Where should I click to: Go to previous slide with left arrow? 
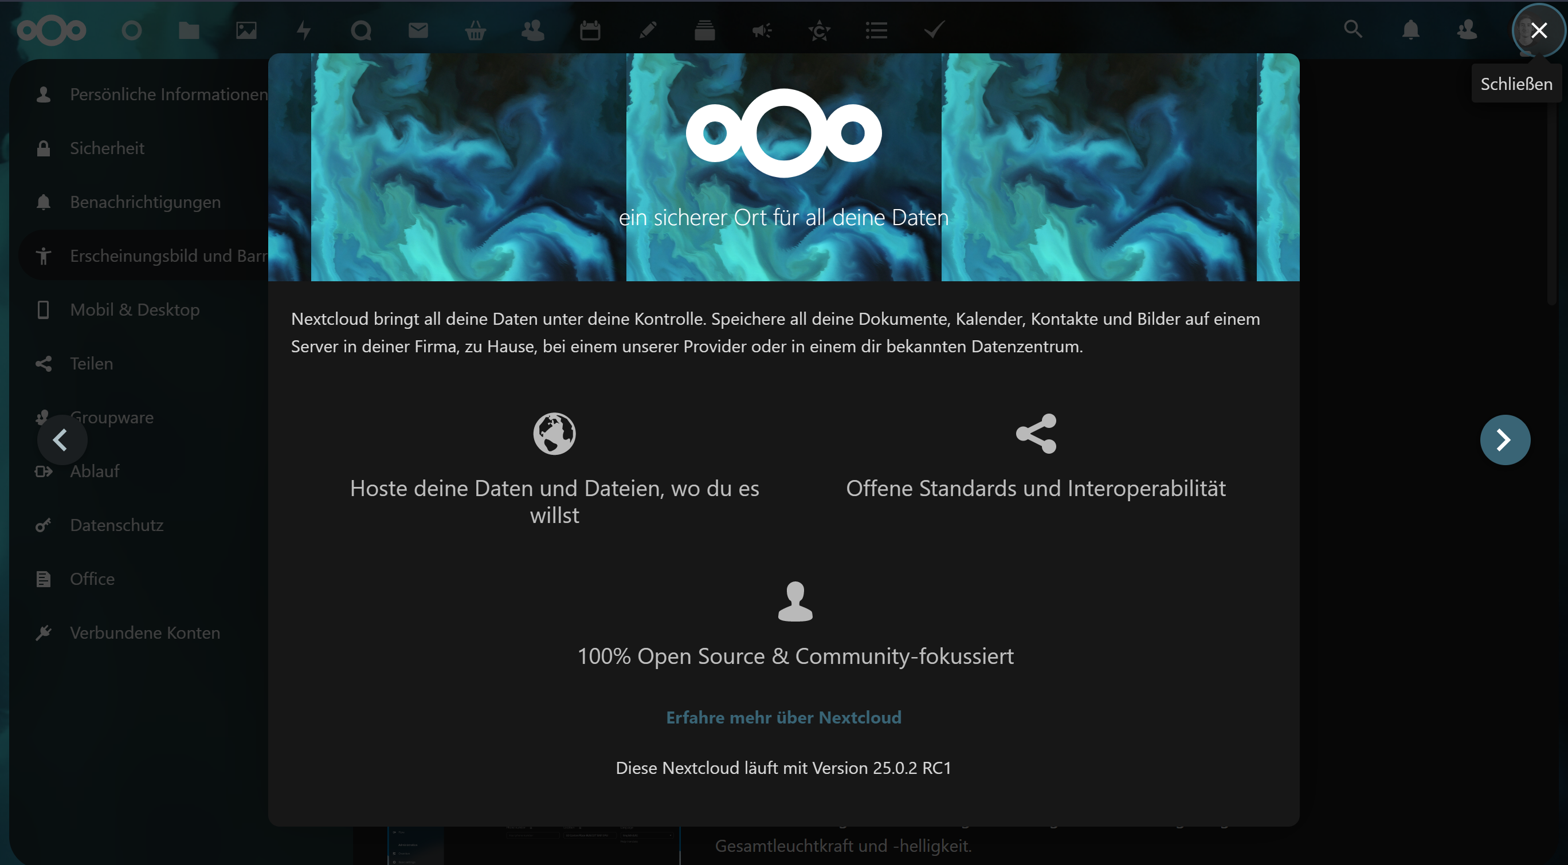tap(61, 439)
